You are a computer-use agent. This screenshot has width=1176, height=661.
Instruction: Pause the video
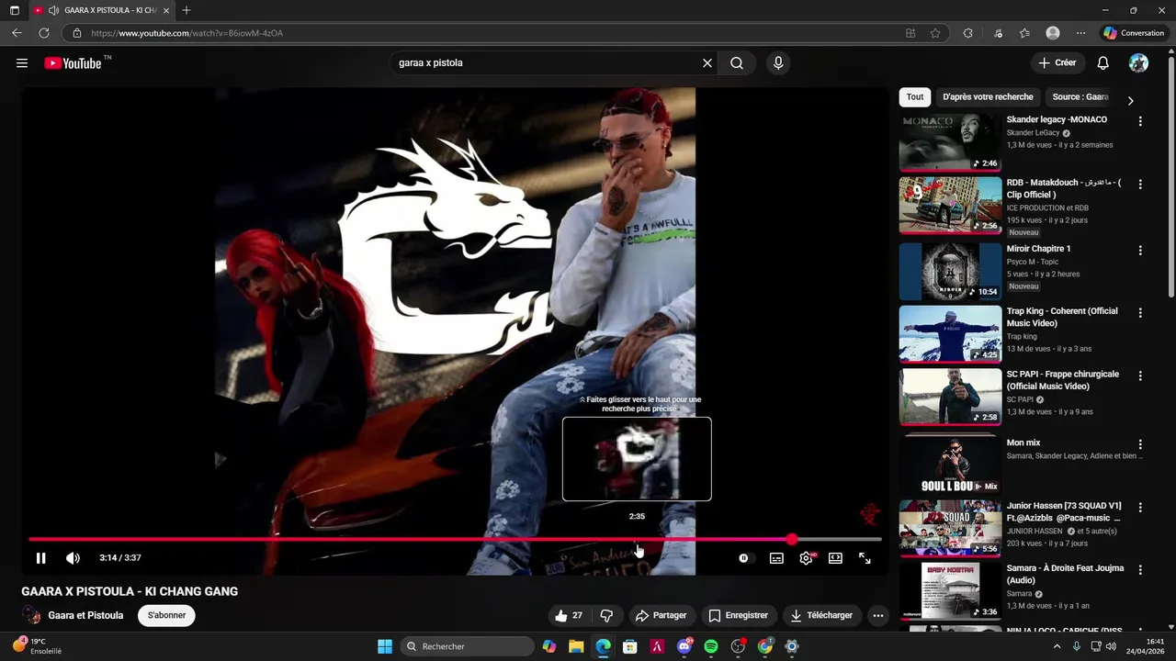40,558
